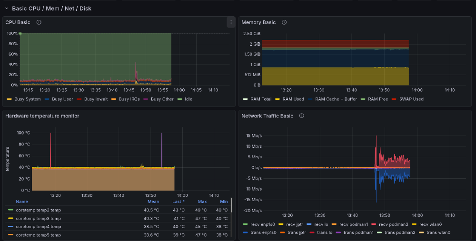Click the info icon beside Network Traffic Basic
The width and height of the screenshot is (476, 241).
301,116
